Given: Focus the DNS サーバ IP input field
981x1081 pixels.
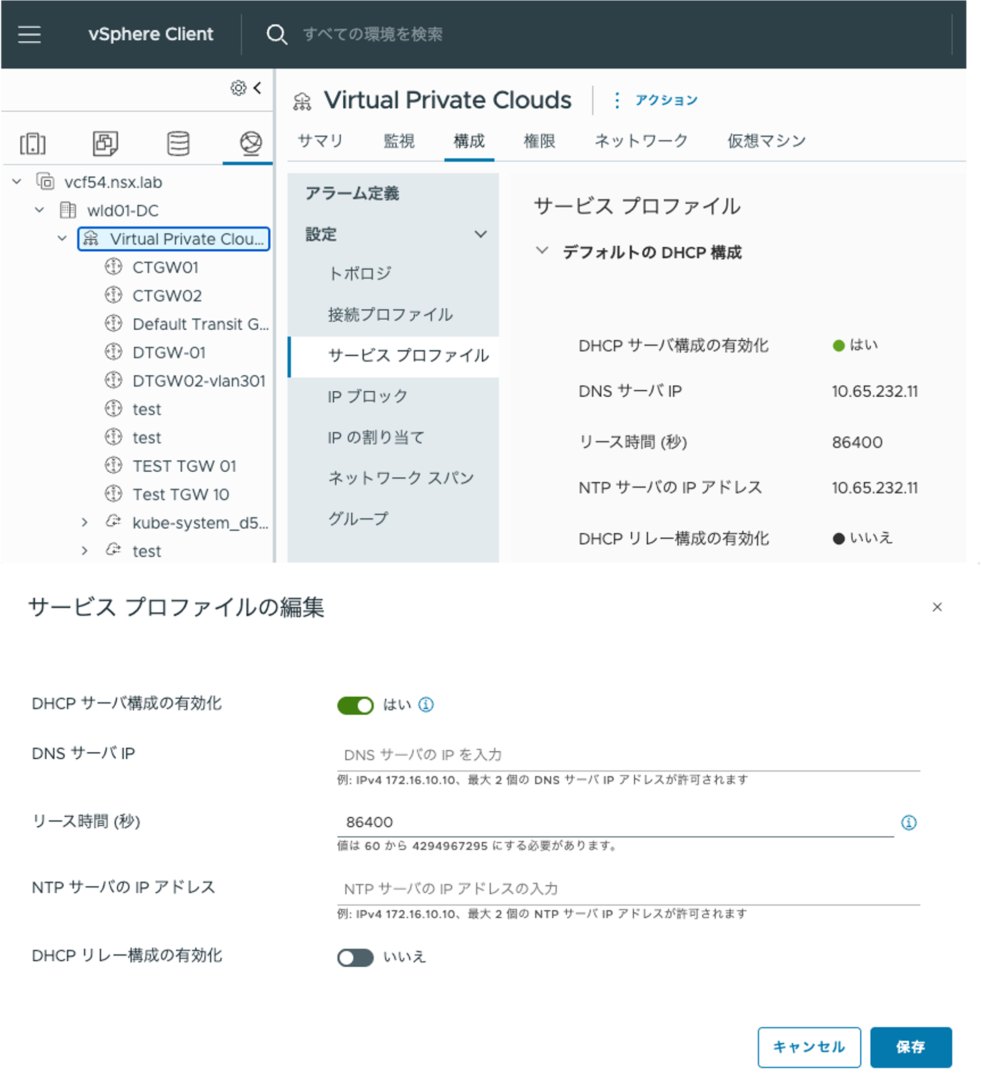Looking at the screenshot, I should pos(628,756).
